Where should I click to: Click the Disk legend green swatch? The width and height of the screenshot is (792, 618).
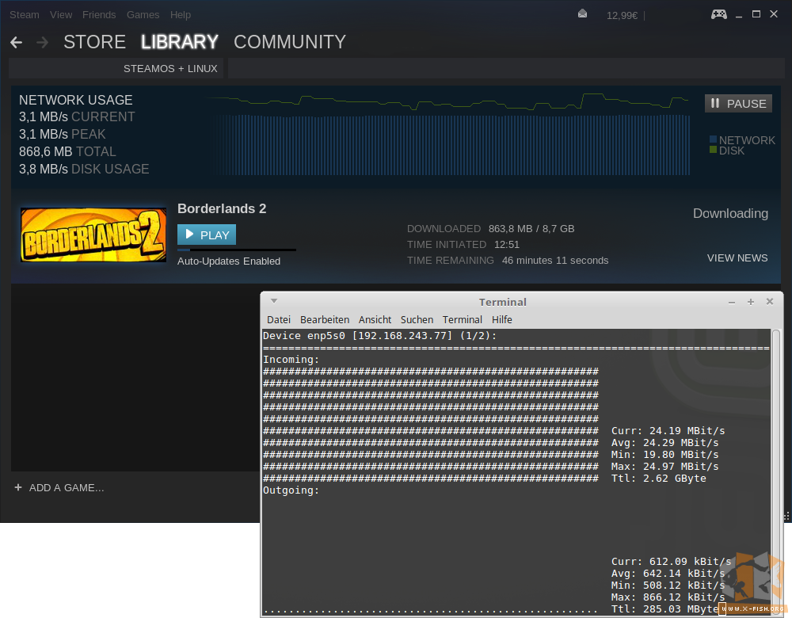click(714, 150)
